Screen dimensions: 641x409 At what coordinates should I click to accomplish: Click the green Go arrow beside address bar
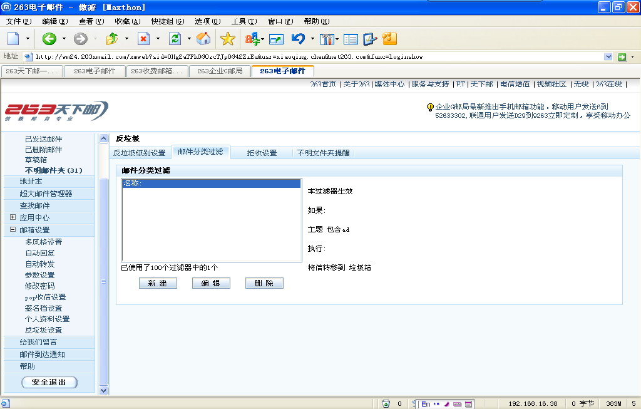coord(622,57)
